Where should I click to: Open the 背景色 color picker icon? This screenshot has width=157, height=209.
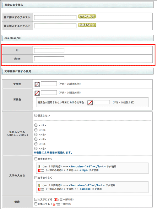pyautogui.click(x=37, y=93)
